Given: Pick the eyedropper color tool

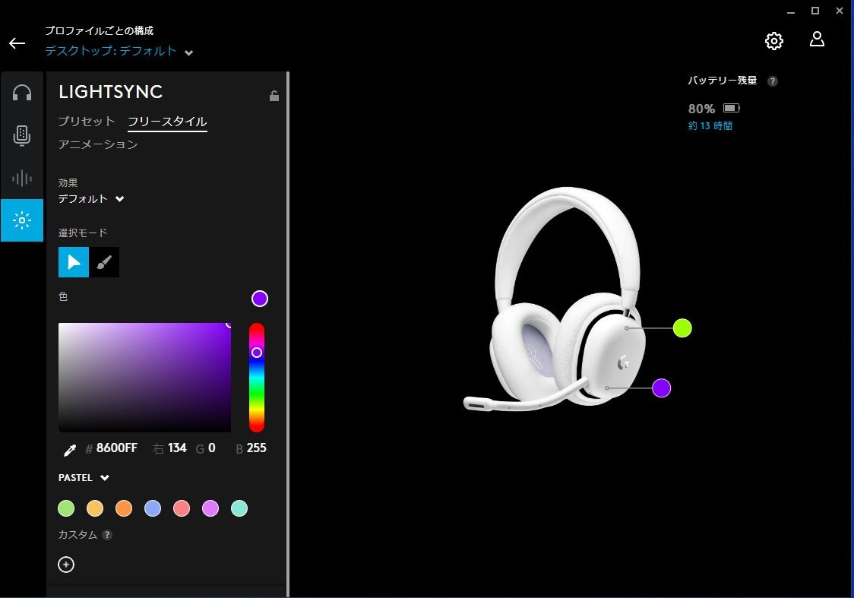Looking at the screenshot, I should coord(70,449).
